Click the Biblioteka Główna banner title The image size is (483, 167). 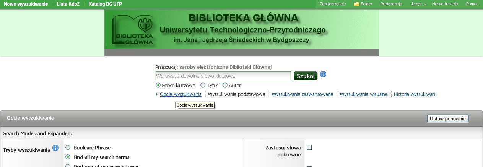(x=243, y=18)
